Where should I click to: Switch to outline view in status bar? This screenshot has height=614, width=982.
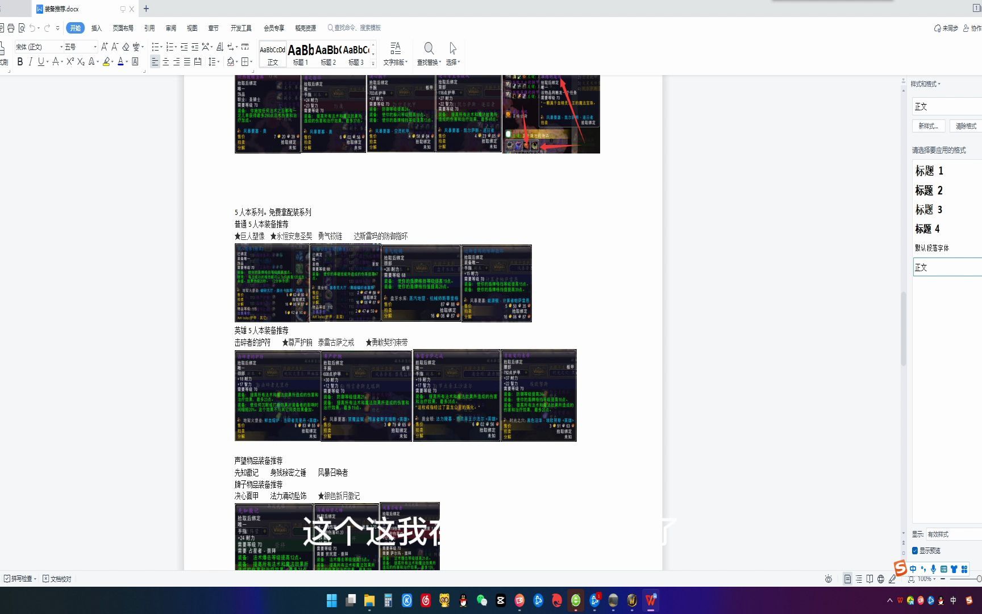coord(859,579)
